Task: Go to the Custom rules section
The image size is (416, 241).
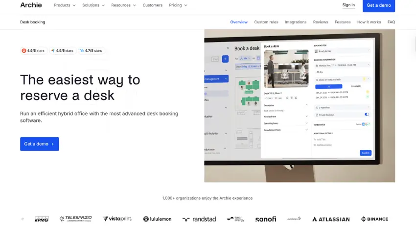Action: pos(266,22)
